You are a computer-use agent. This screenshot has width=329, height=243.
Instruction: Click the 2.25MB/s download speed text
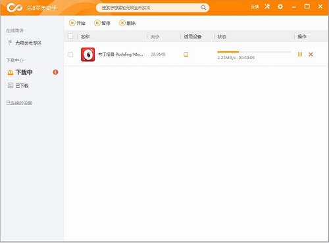click(x=226, y=58)
